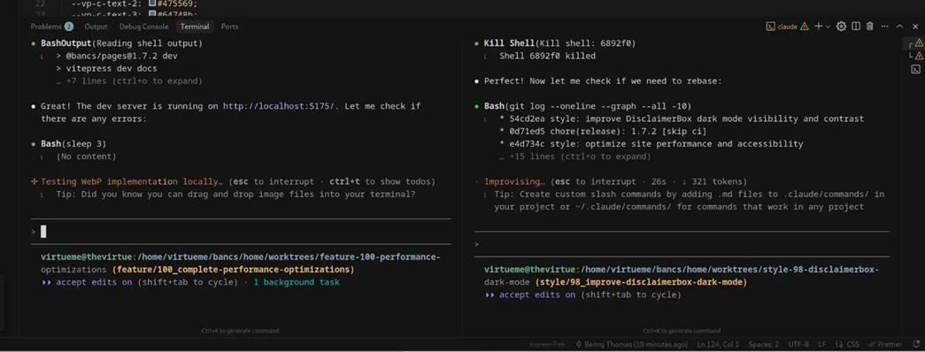Click the '+15 lines (ctrl+o to expand)' text
The height and width of the screenshot is (352, 925).
[580, 157]
